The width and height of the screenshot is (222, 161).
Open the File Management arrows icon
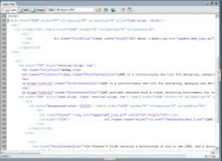106,10
